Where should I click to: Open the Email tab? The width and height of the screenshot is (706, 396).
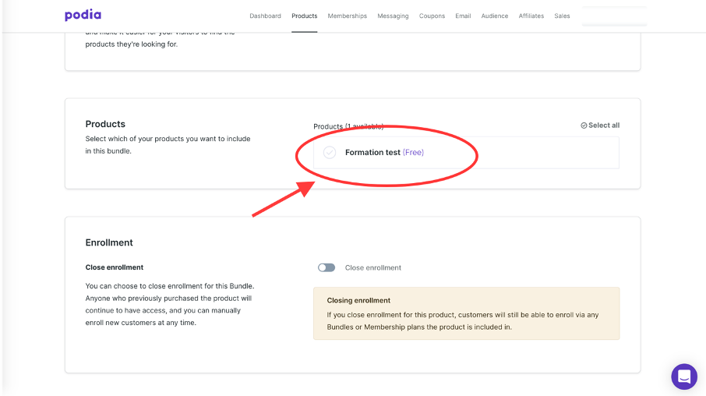click(463, 16)
